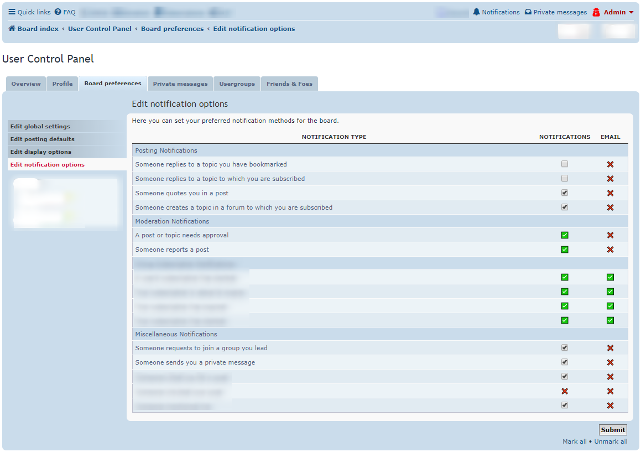Go to User Control Panel breadcrumb

(x=100, y=29)
